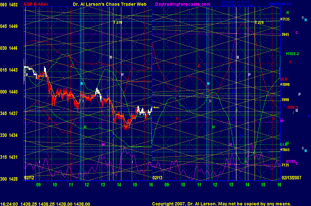Viewport: 311px width, 206px height.
Task: Select the "-T045" line label
Action: tap(285, 35)
